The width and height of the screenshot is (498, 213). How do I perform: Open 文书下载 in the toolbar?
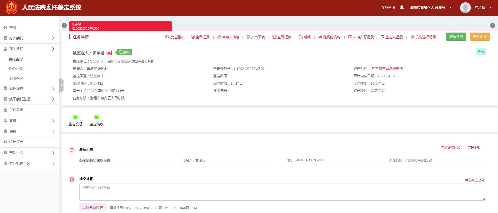(x=256, y=37)
